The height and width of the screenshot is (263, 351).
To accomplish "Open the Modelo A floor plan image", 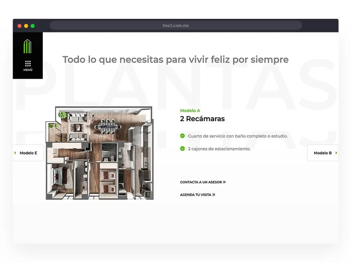I will click(99, 153).
